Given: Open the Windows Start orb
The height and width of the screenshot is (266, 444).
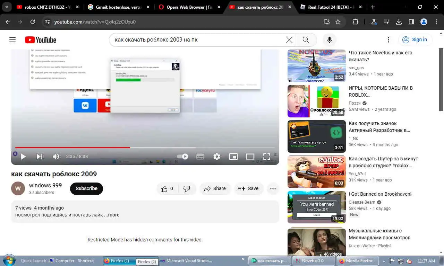Looking at the screenshot, I should click(x=9, y=260).
